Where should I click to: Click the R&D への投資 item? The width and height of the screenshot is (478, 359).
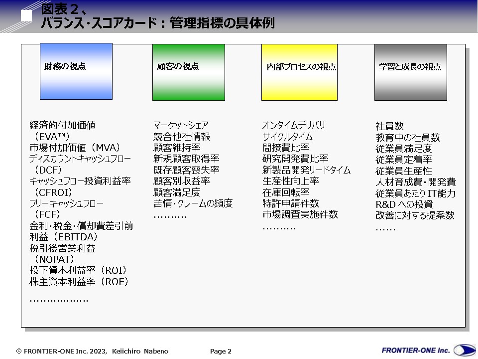point(404,204)
